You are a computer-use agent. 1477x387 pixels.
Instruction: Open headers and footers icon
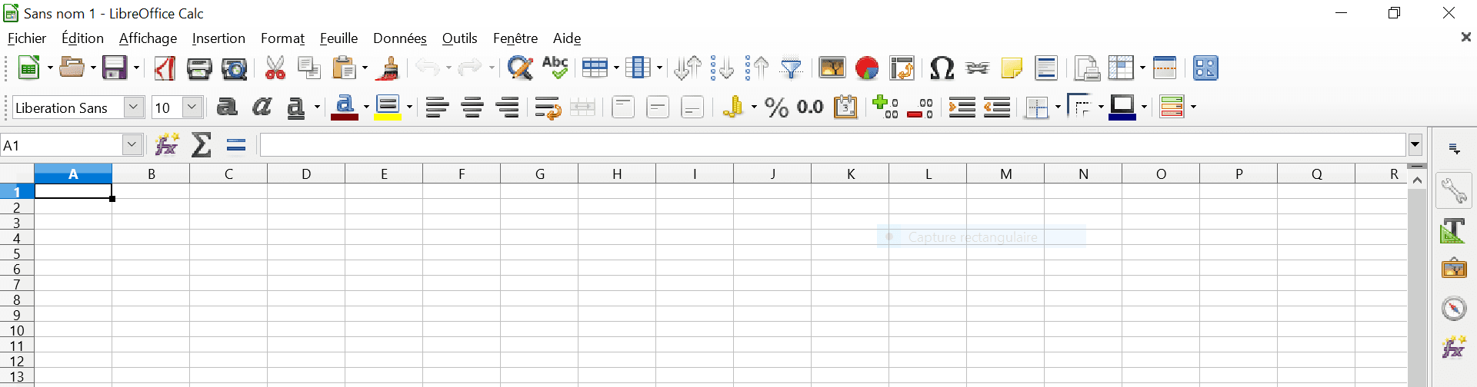point(1046,68)
